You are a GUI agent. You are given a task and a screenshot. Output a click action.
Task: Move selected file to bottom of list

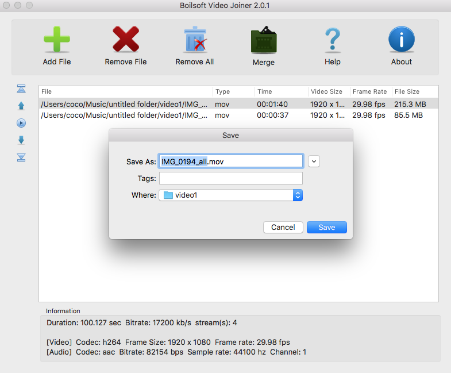click(x=21, y=157)
